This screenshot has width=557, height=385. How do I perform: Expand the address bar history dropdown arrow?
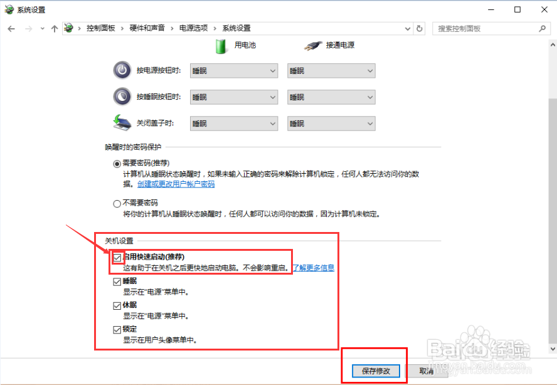pyautogui.click(x=407, y=28)
